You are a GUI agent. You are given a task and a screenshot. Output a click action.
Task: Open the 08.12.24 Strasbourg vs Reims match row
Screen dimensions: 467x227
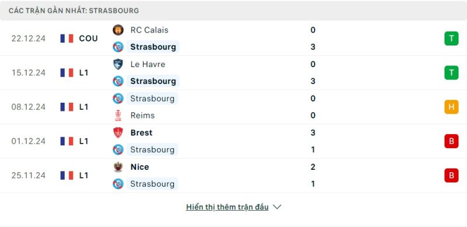click(x=233, y=107)
